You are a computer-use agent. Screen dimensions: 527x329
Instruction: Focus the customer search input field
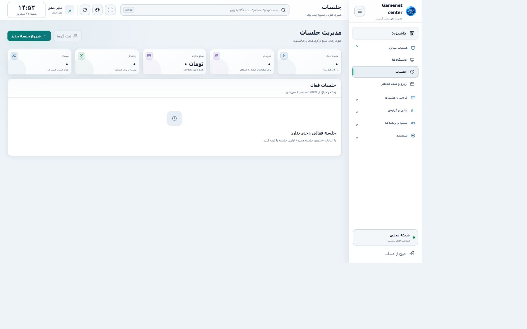(x=205, y=10)
